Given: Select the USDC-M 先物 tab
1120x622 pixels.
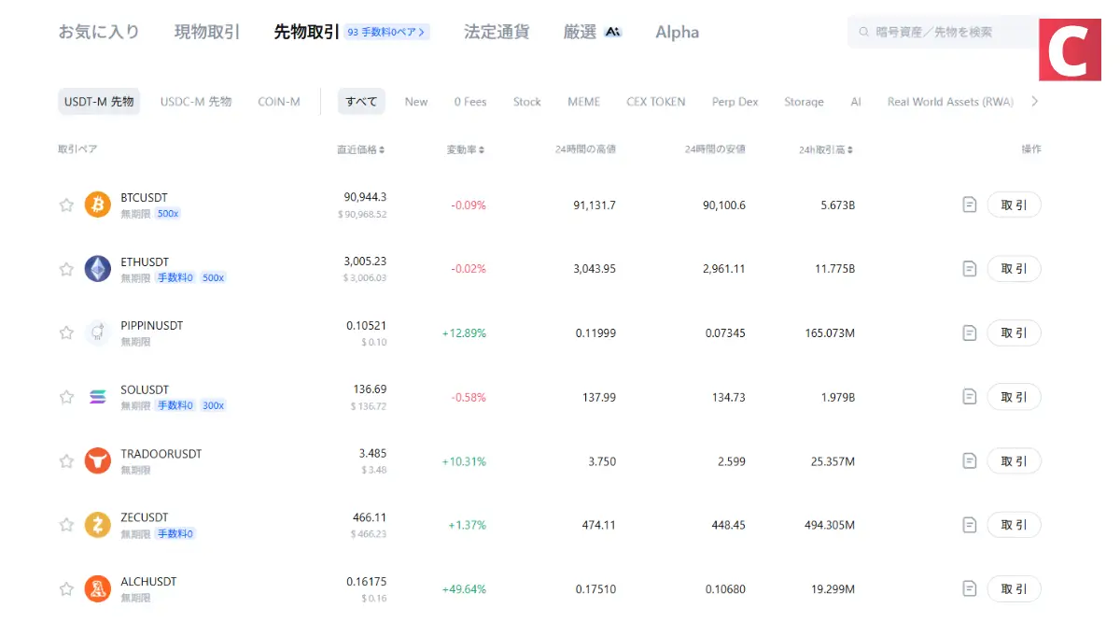Looking at the screenshot, I should point(195,102).
